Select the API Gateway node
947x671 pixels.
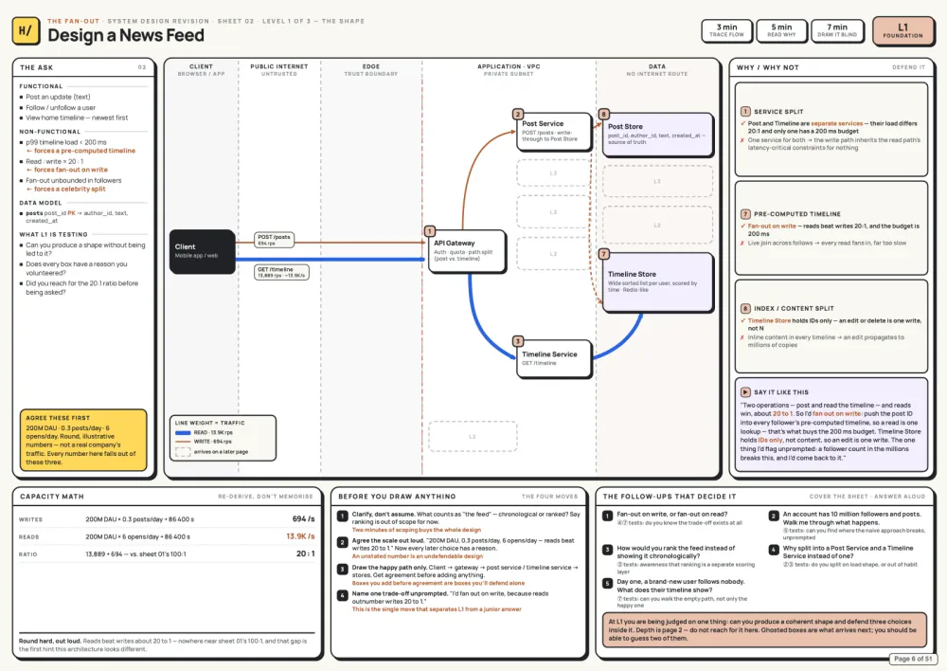click(x=466, y=251)
